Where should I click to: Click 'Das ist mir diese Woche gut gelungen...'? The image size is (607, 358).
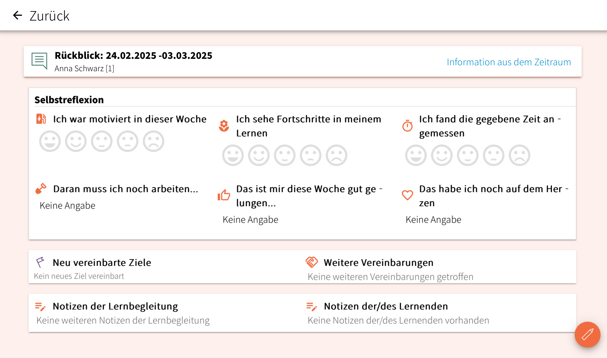(x=309, y=196)
